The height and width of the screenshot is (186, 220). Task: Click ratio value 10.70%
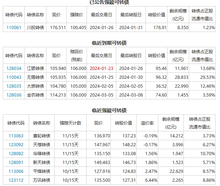click(x=208, y=154)
